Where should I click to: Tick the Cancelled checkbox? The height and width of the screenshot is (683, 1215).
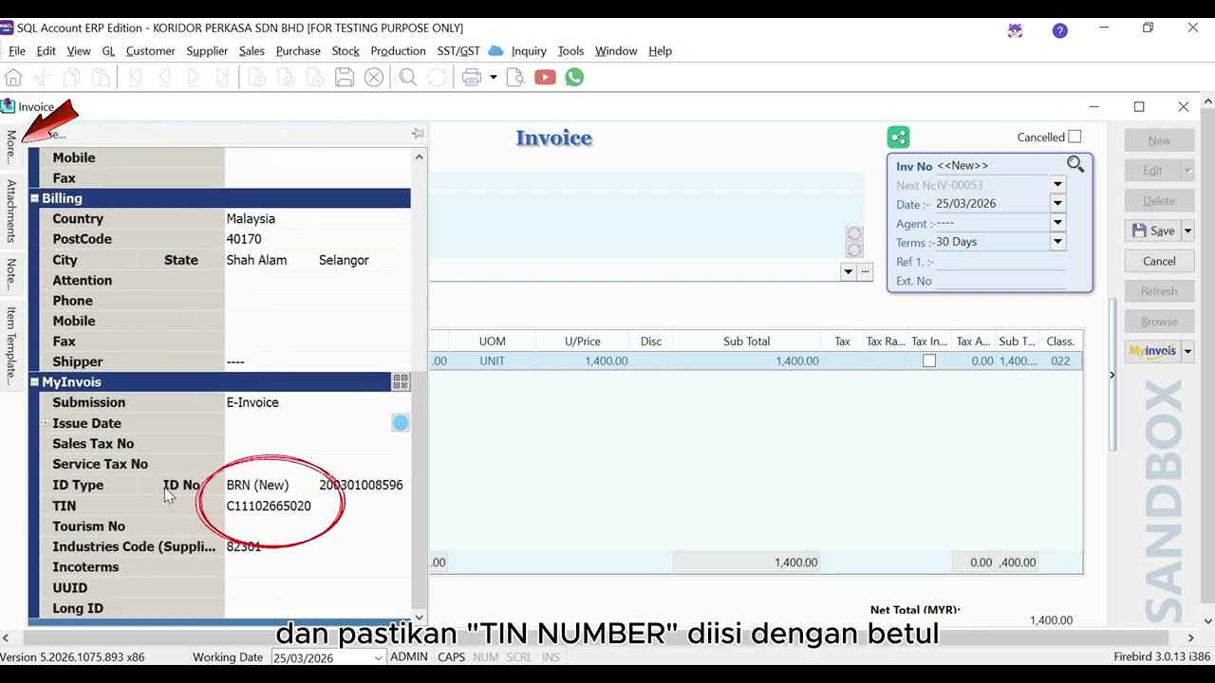click(x=1075, y=137)
